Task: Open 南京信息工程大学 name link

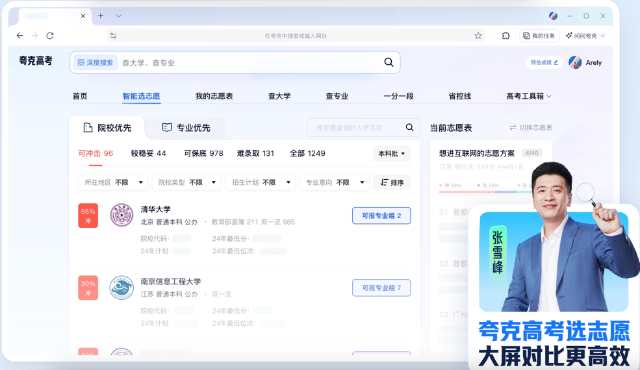Action: [171, 282]
